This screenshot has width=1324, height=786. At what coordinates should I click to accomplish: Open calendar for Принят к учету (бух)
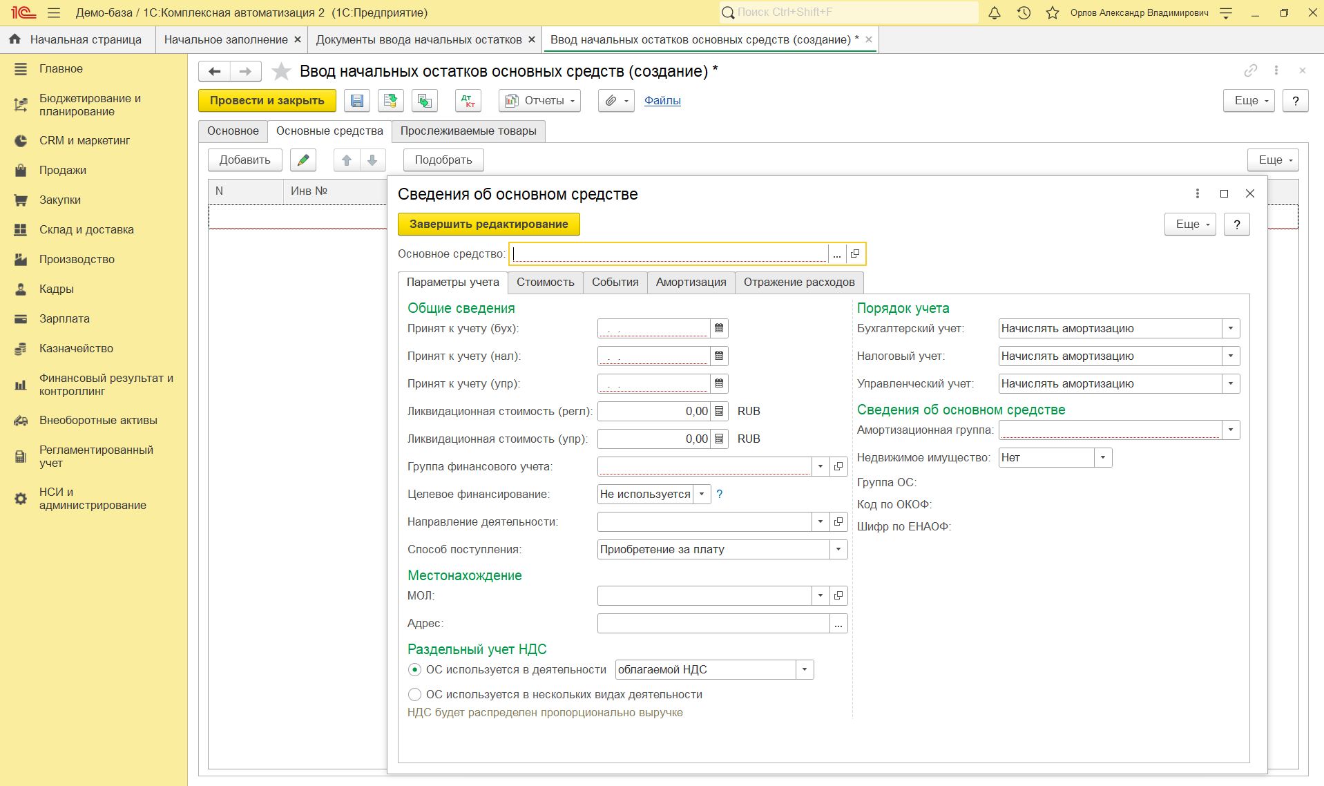pyautogui.click(x=719, y=329)
